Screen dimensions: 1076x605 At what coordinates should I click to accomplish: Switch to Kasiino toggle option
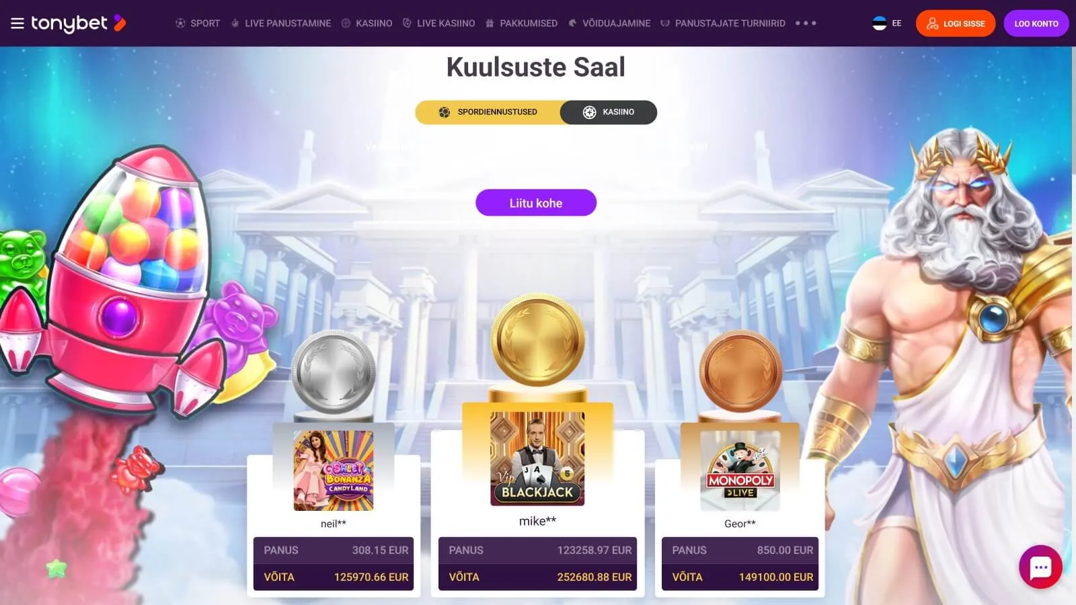(x=609, y=112)
